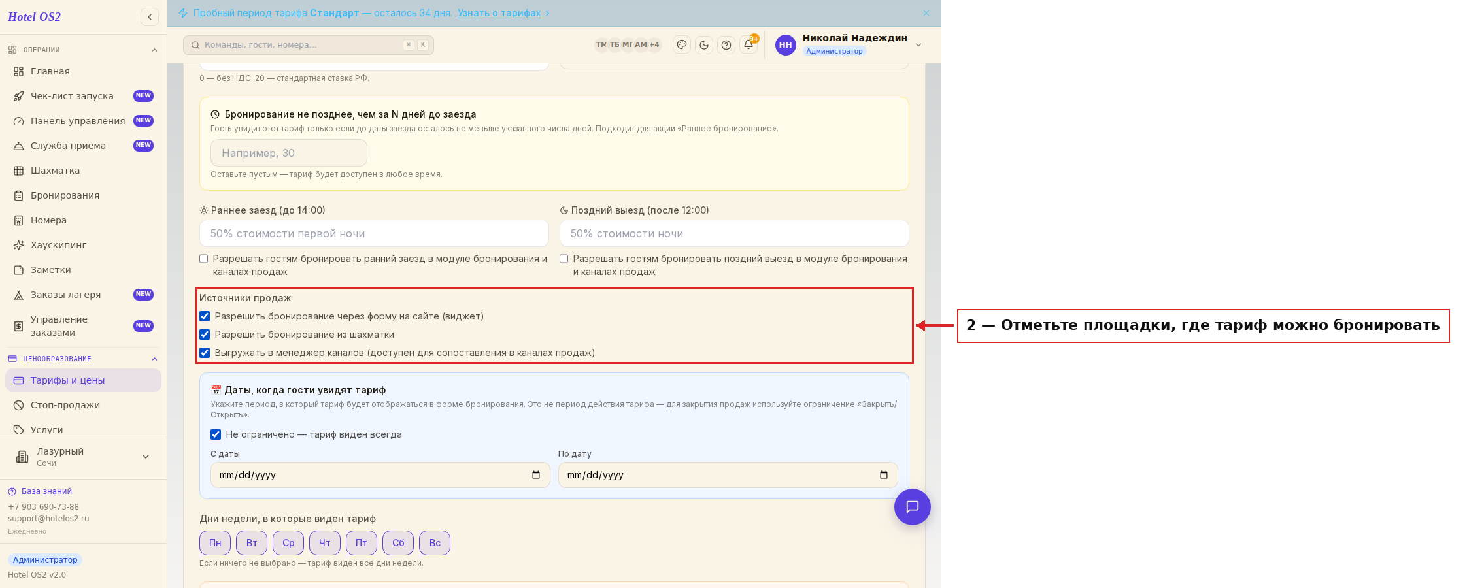
Task: Enable early check-in booking for guests
Action: [x=204, y=259]
